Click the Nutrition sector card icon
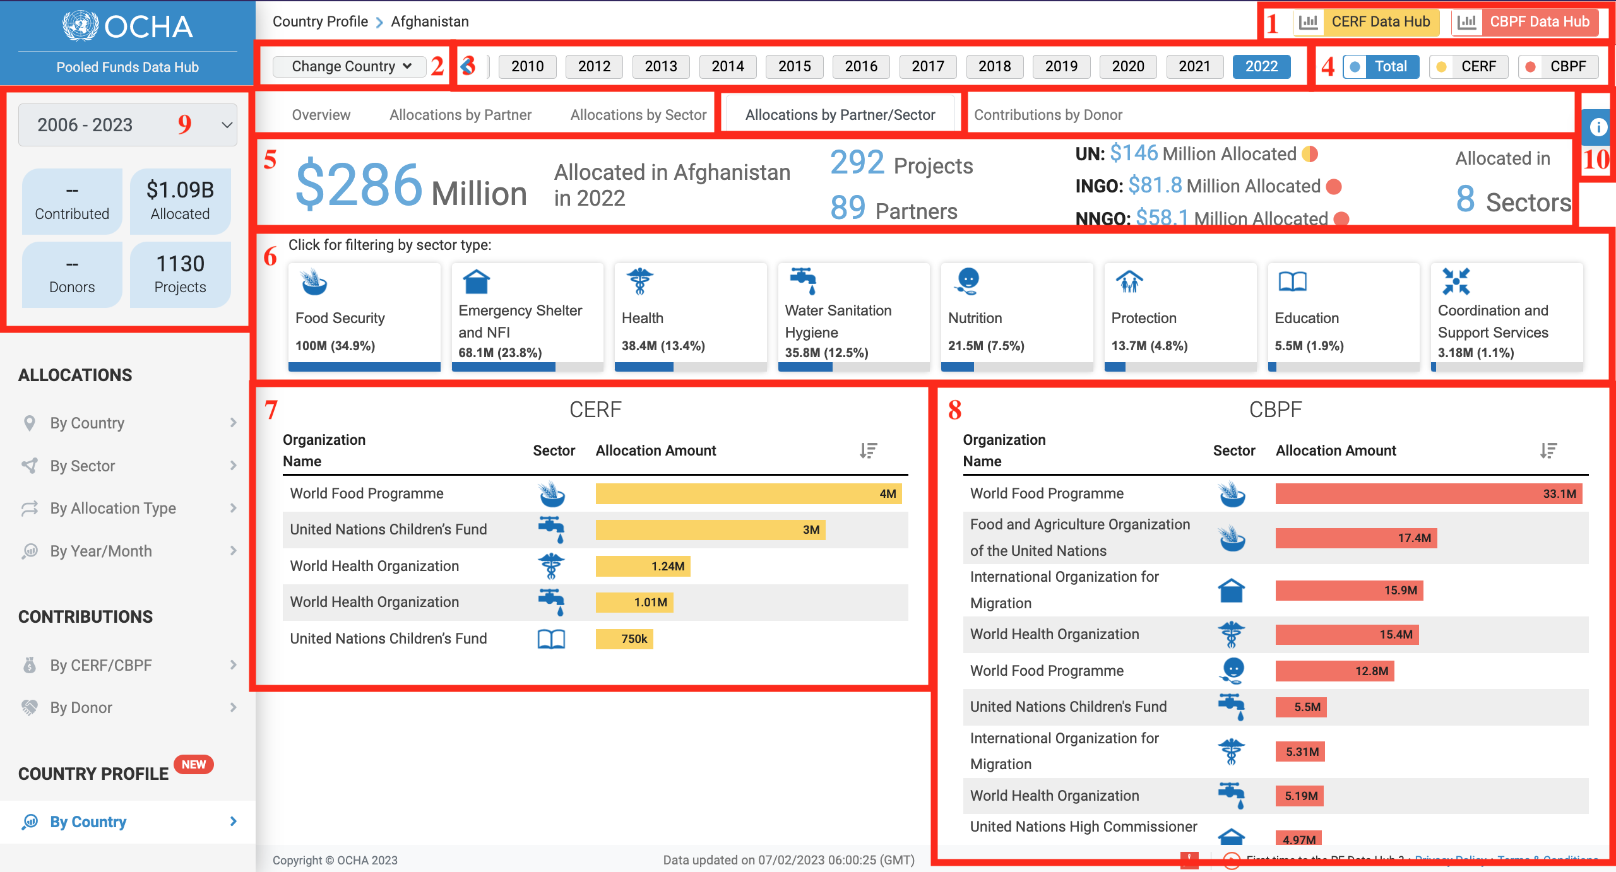 (967, 281)
